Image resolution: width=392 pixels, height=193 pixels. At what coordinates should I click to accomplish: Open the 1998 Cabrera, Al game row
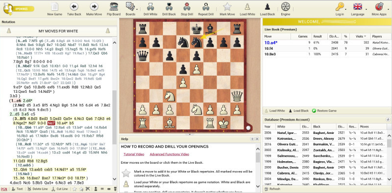pyautogui.click(x=324, y=173)
